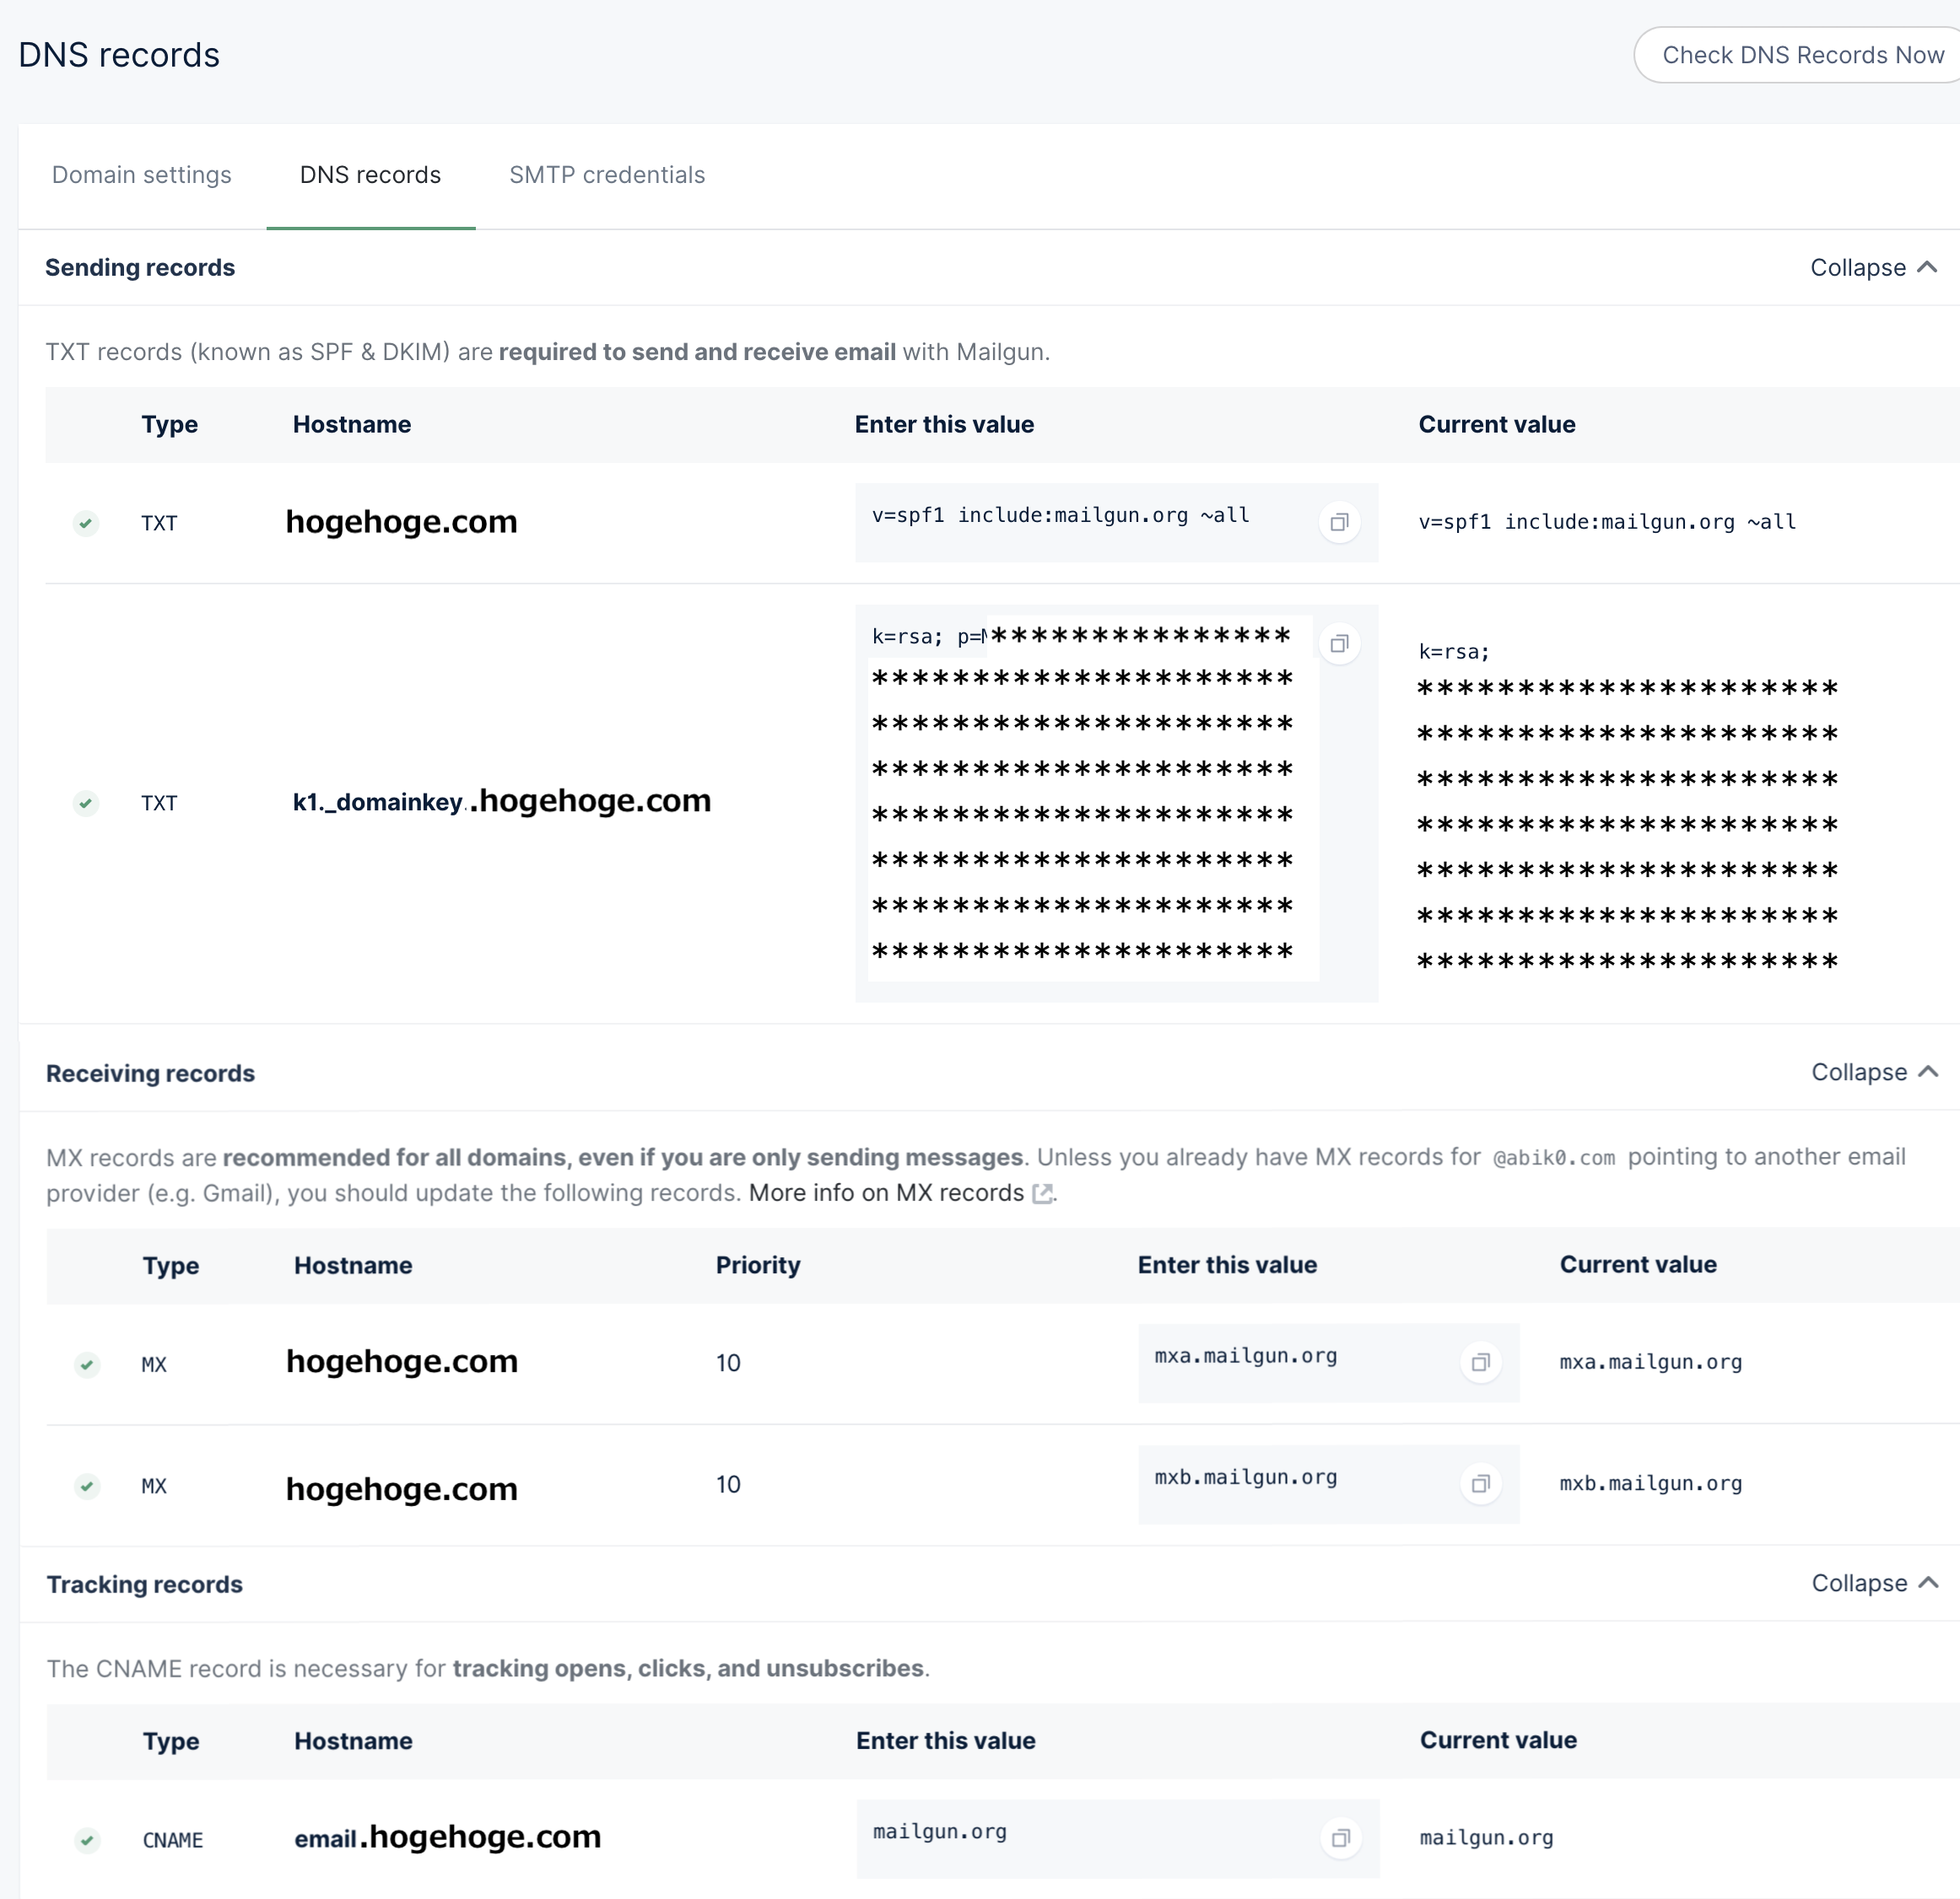Click verified checkmark for SPF TXT record
1960x1899 pixels.
(86, 523)
